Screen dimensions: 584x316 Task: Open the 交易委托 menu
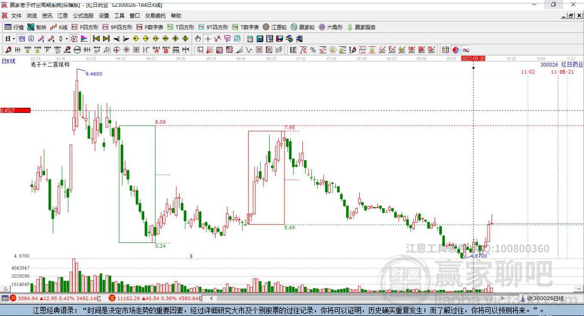155,15
